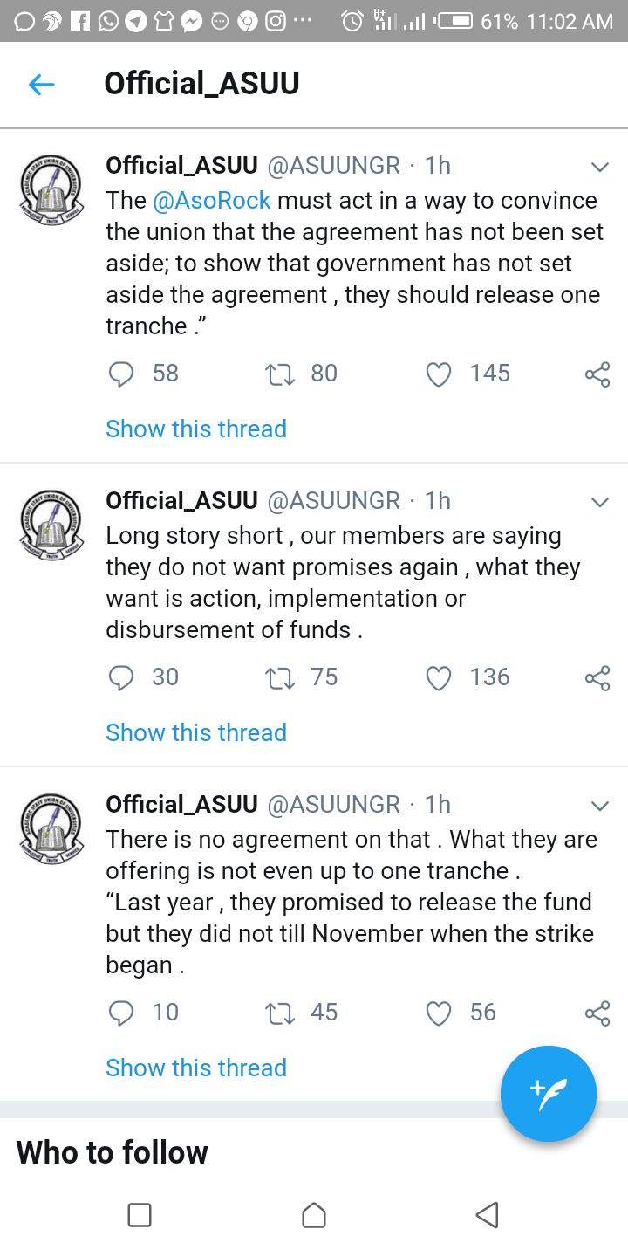Show thread for 'Long story short' tweet
Viewport: 628px width, 1257px height.
tap(196, 732)
